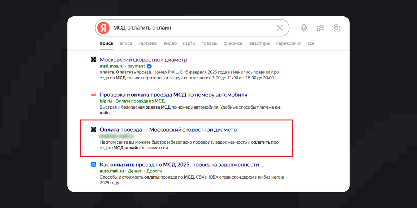Start image search with the camera icon
Screen dimensions: 417x208
[x=336, y=28]
